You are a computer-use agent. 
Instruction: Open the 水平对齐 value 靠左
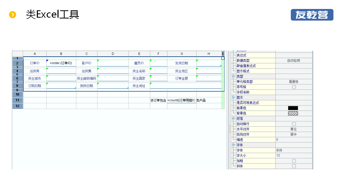[294, 129]
